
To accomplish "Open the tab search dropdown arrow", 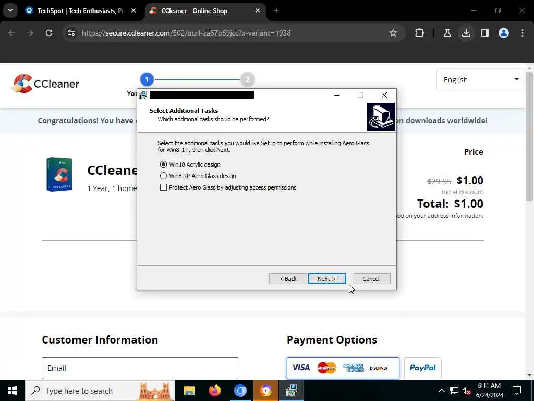I will pos(10,11).
